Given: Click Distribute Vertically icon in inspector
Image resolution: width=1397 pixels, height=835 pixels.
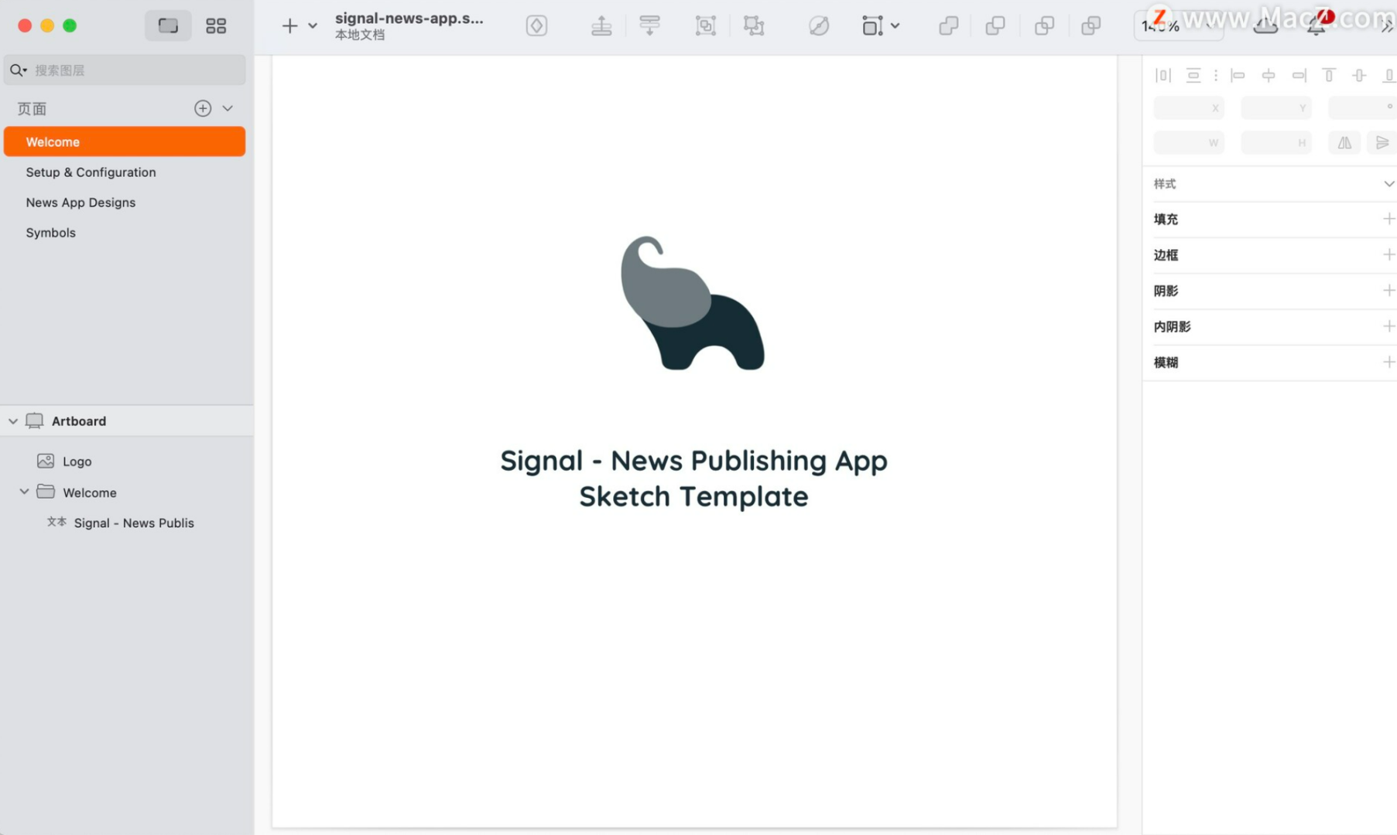Looking at the screenshot, I should [x=1193, y=75].
